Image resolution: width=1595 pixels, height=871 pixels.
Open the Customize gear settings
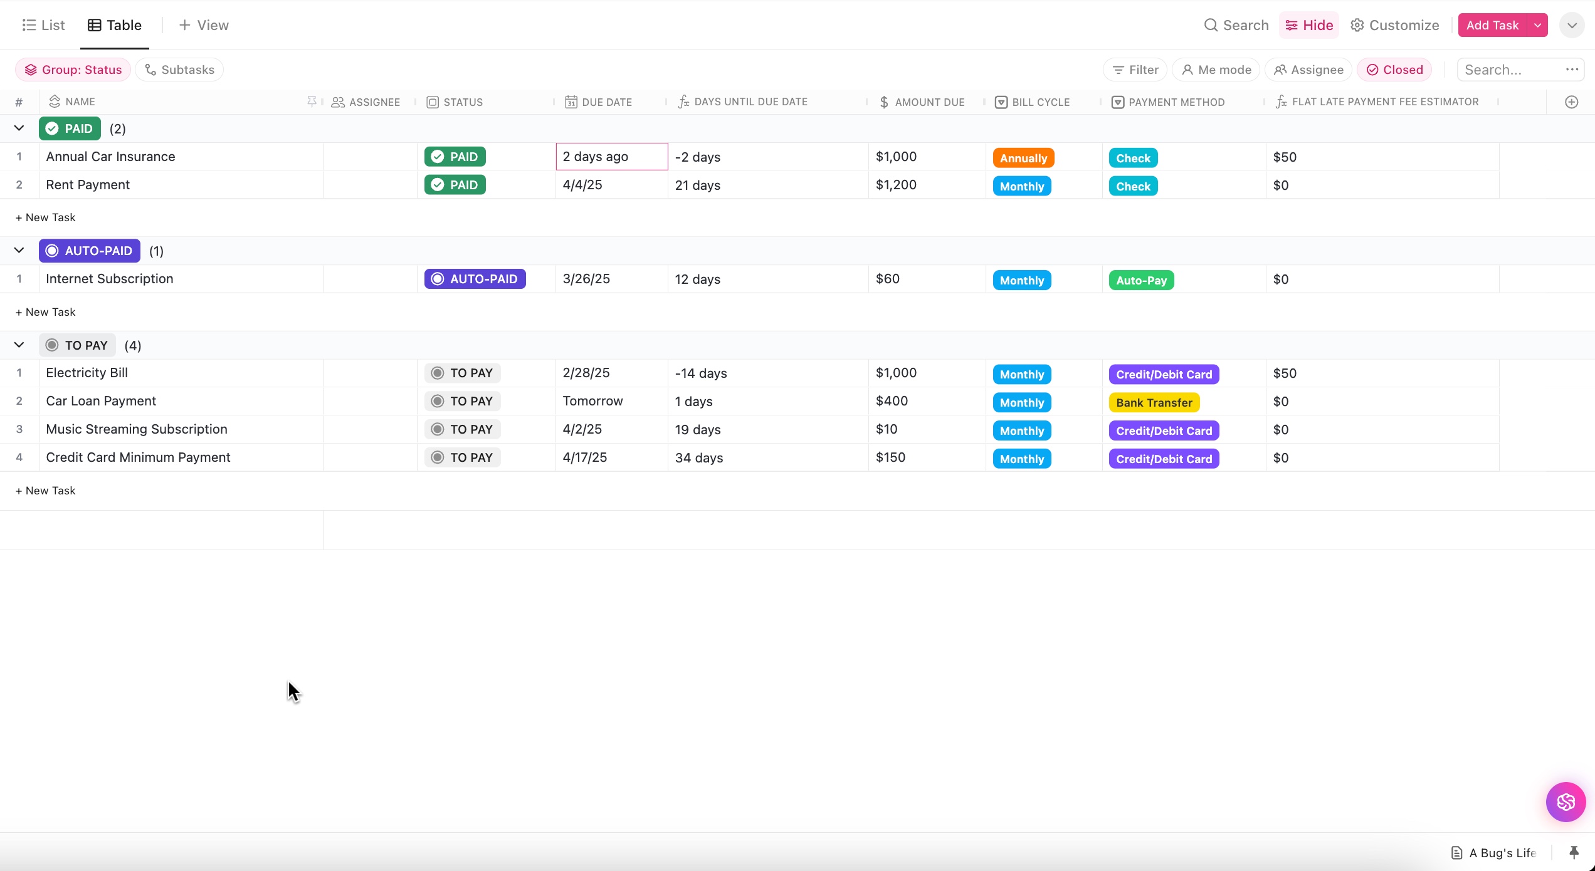coord(1395,25)
